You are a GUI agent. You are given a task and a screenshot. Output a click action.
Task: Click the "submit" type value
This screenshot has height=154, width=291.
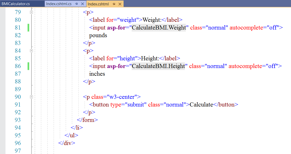tap(136, 105)
